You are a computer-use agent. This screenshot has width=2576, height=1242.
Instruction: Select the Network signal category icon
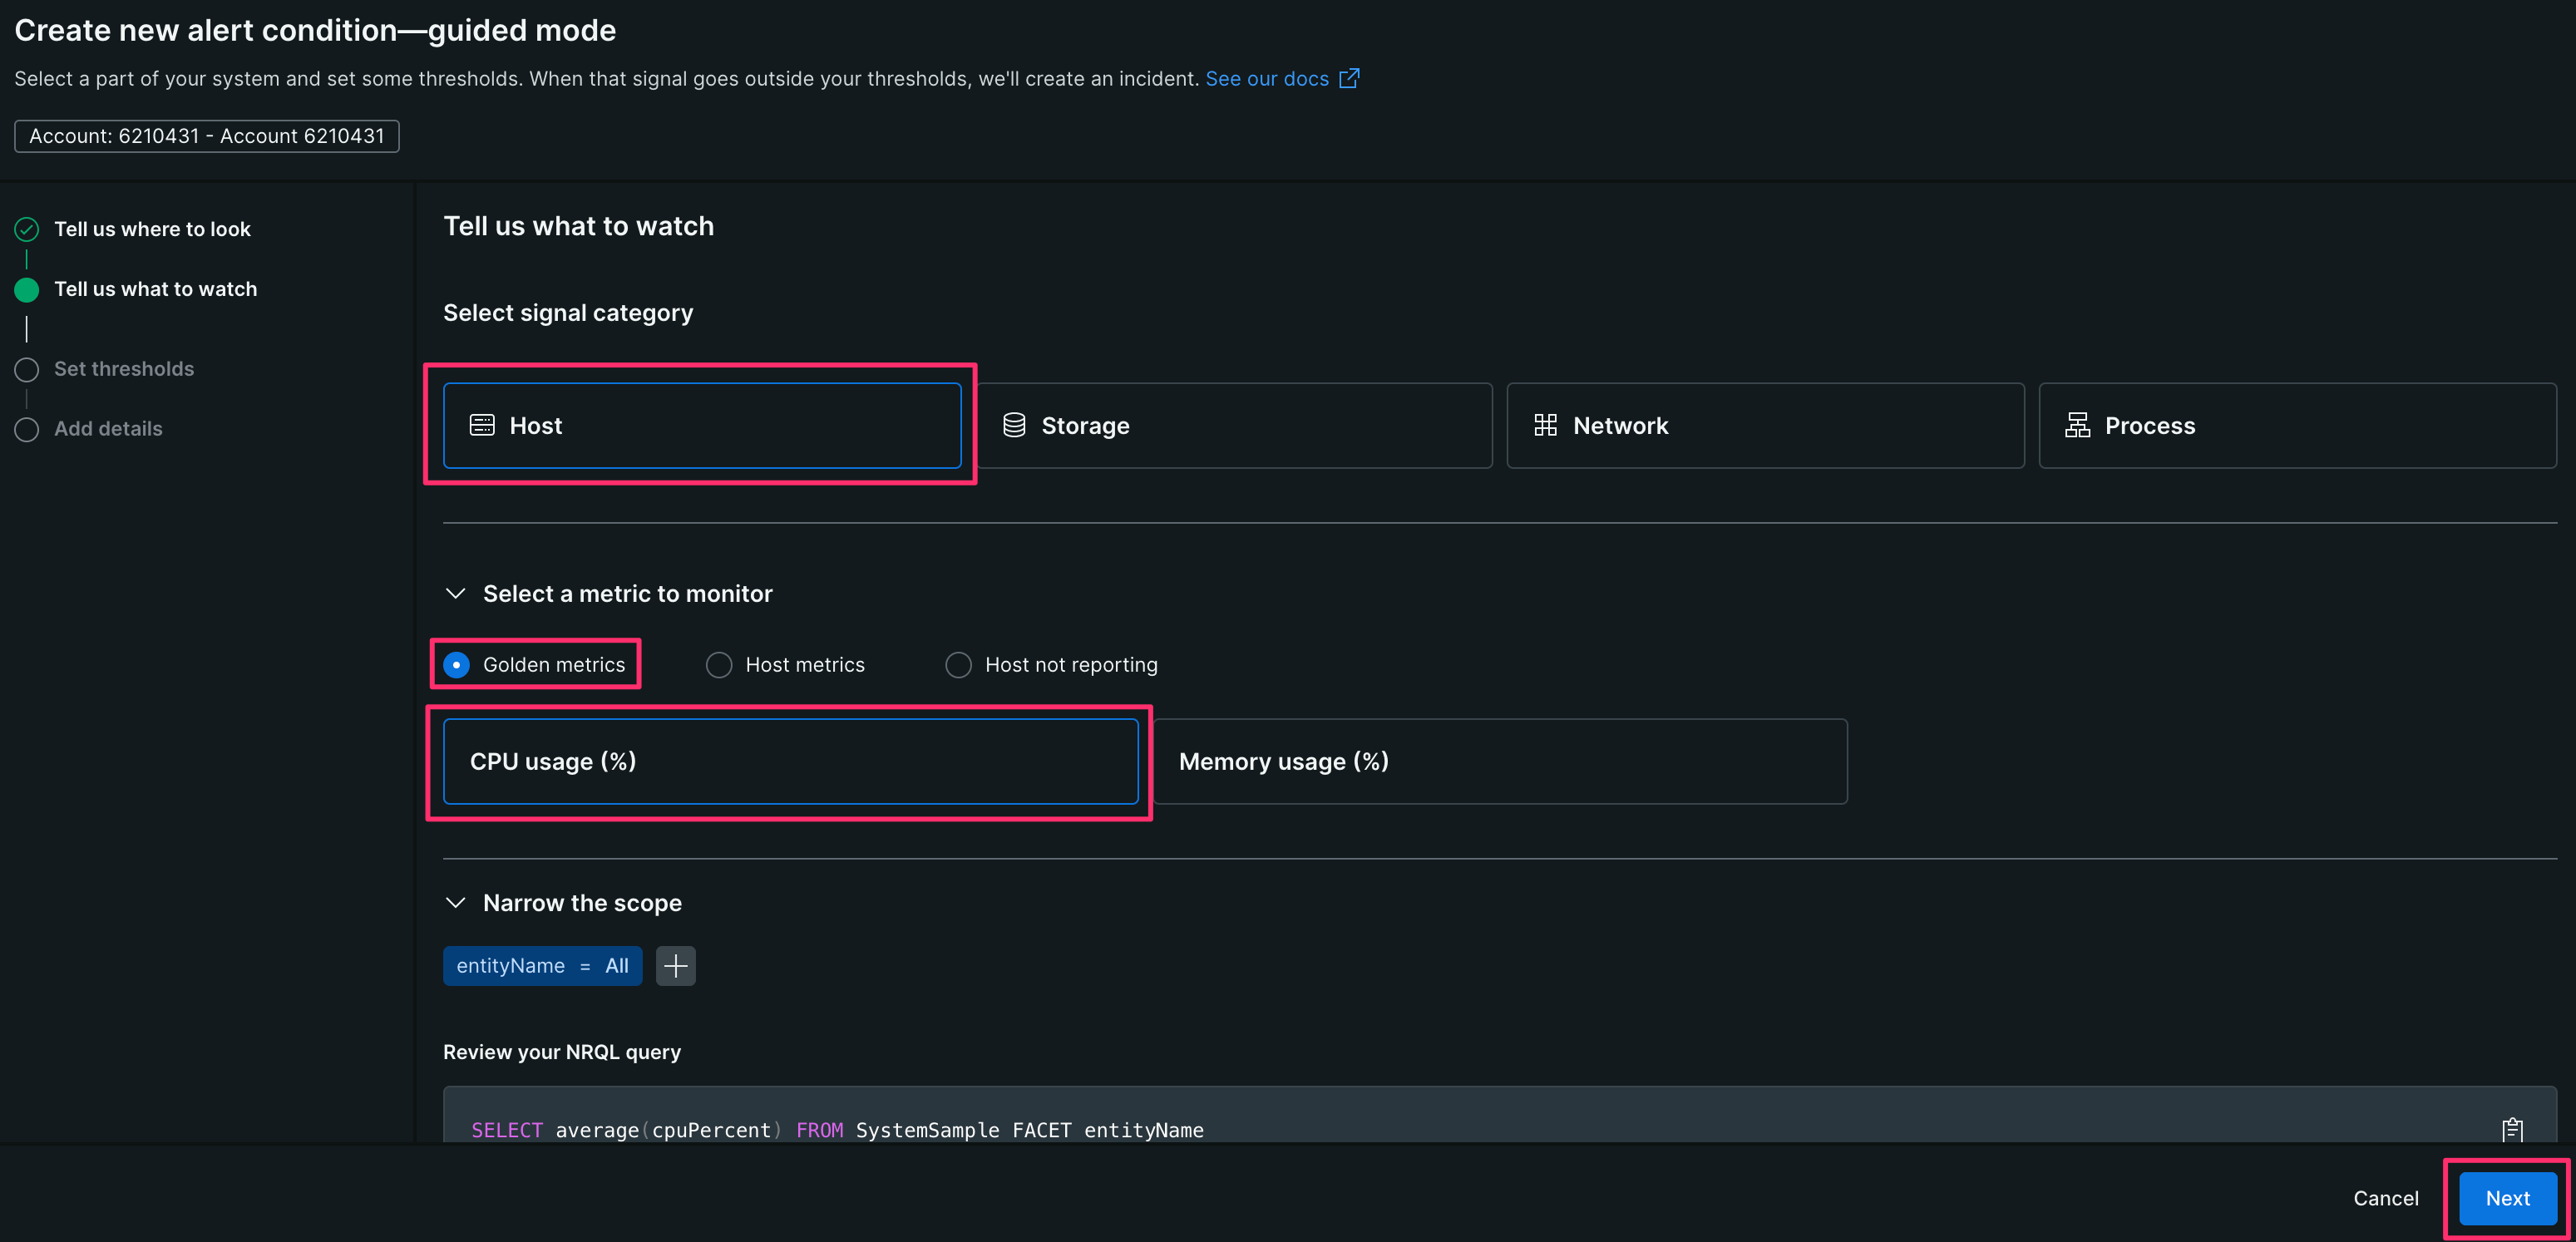(1545, 425)
